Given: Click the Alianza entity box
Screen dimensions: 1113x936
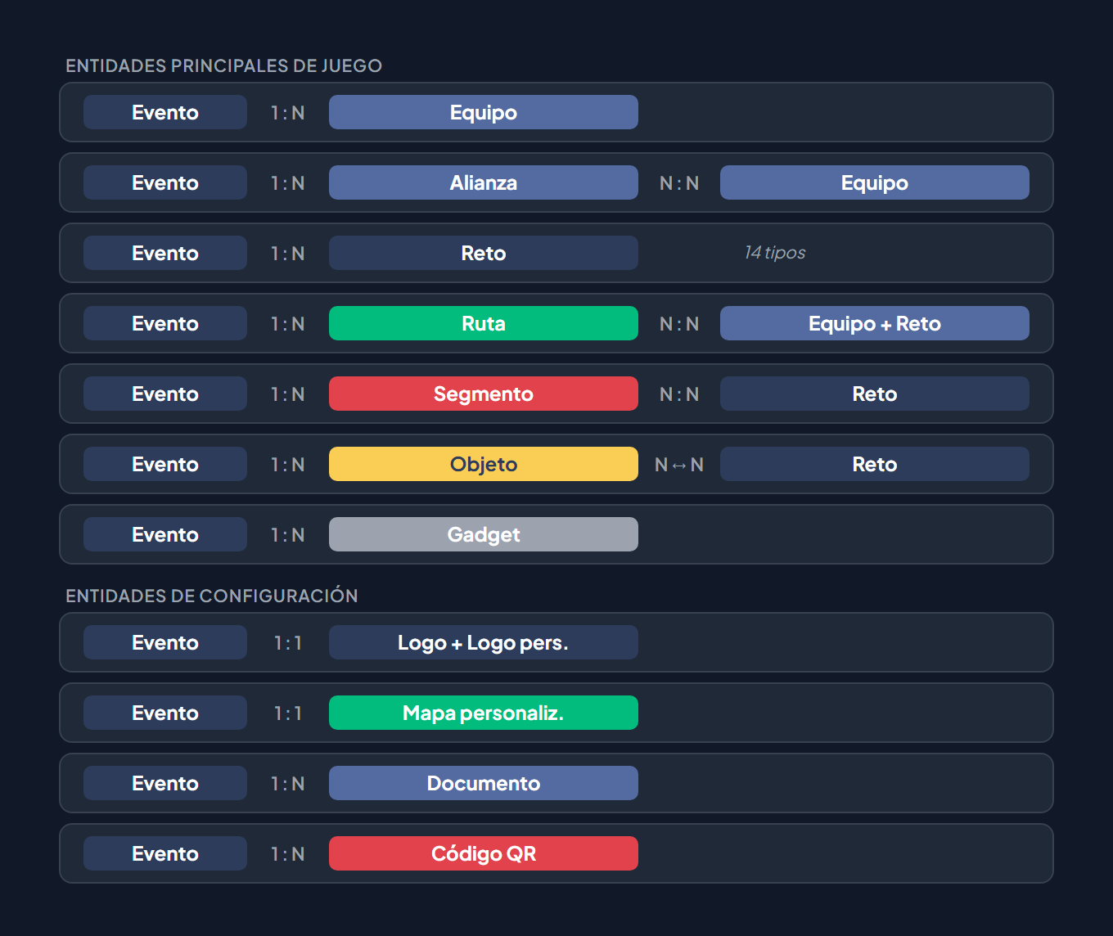Looking at the screenshot, I should [483, 182].
